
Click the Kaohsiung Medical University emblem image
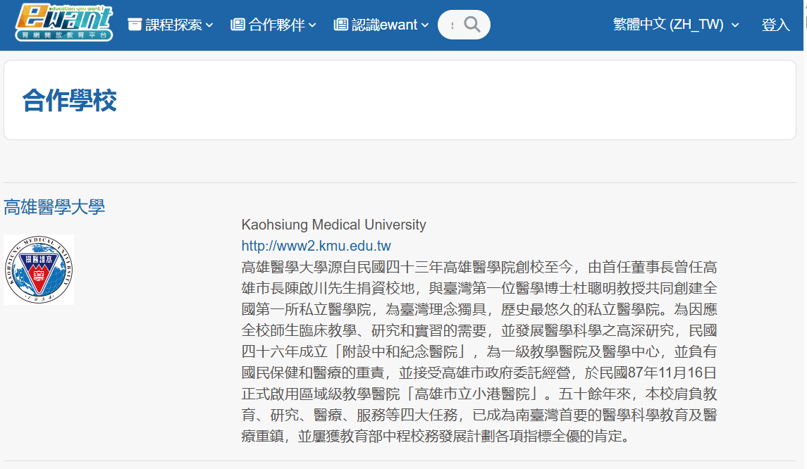pyautogui.click(x=39, y=270)
